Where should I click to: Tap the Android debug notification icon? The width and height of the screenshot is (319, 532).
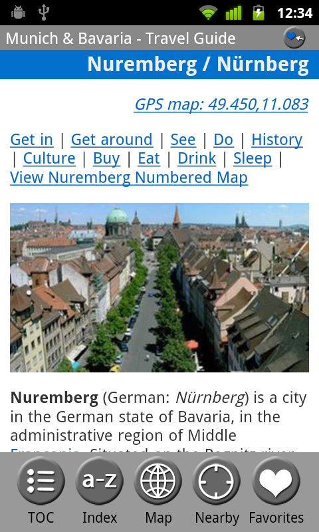[18, 13]
